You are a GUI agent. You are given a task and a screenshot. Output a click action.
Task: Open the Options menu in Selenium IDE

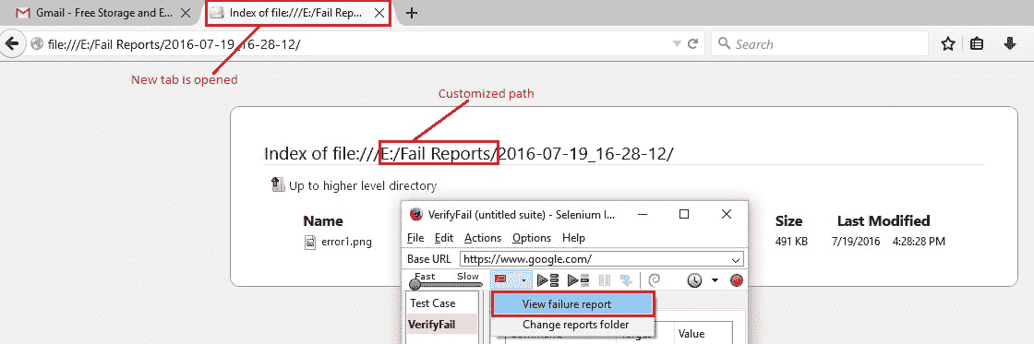pos(532,238)
